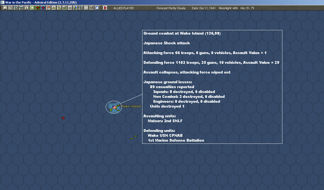Click the 'Squads: 8 destroyed' line

184,92
